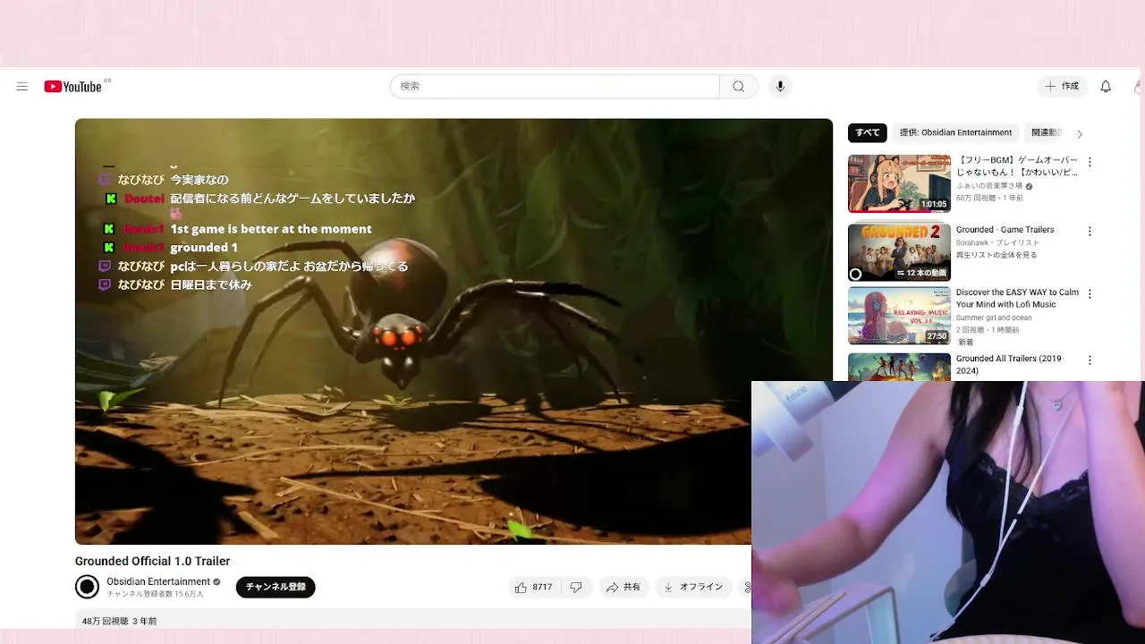The height and width of the screenshot is (644, 1145).
Task: Open options for Discover the EASY WAY video
Action: coord(1090,293)
